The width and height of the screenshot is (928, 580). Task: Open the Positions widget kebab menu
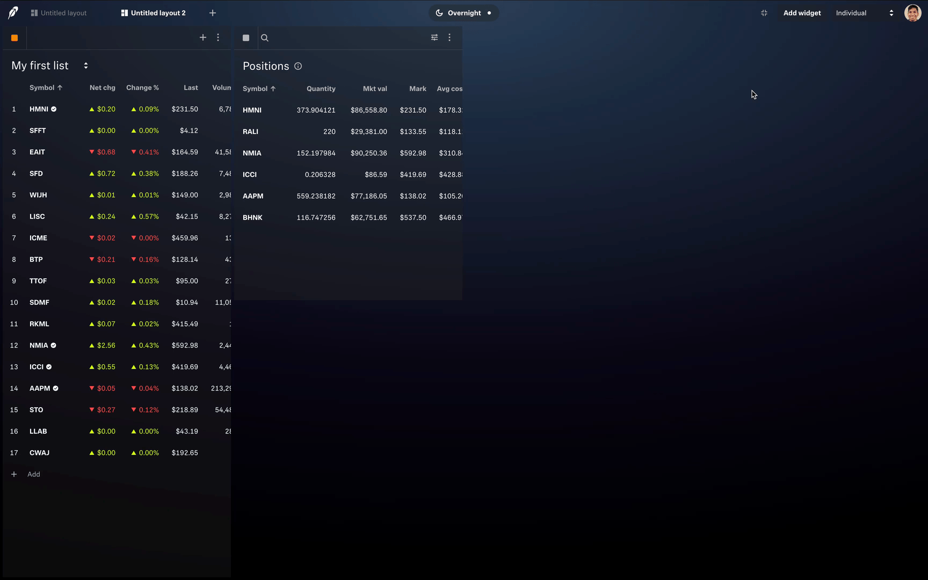coord(450,38)
